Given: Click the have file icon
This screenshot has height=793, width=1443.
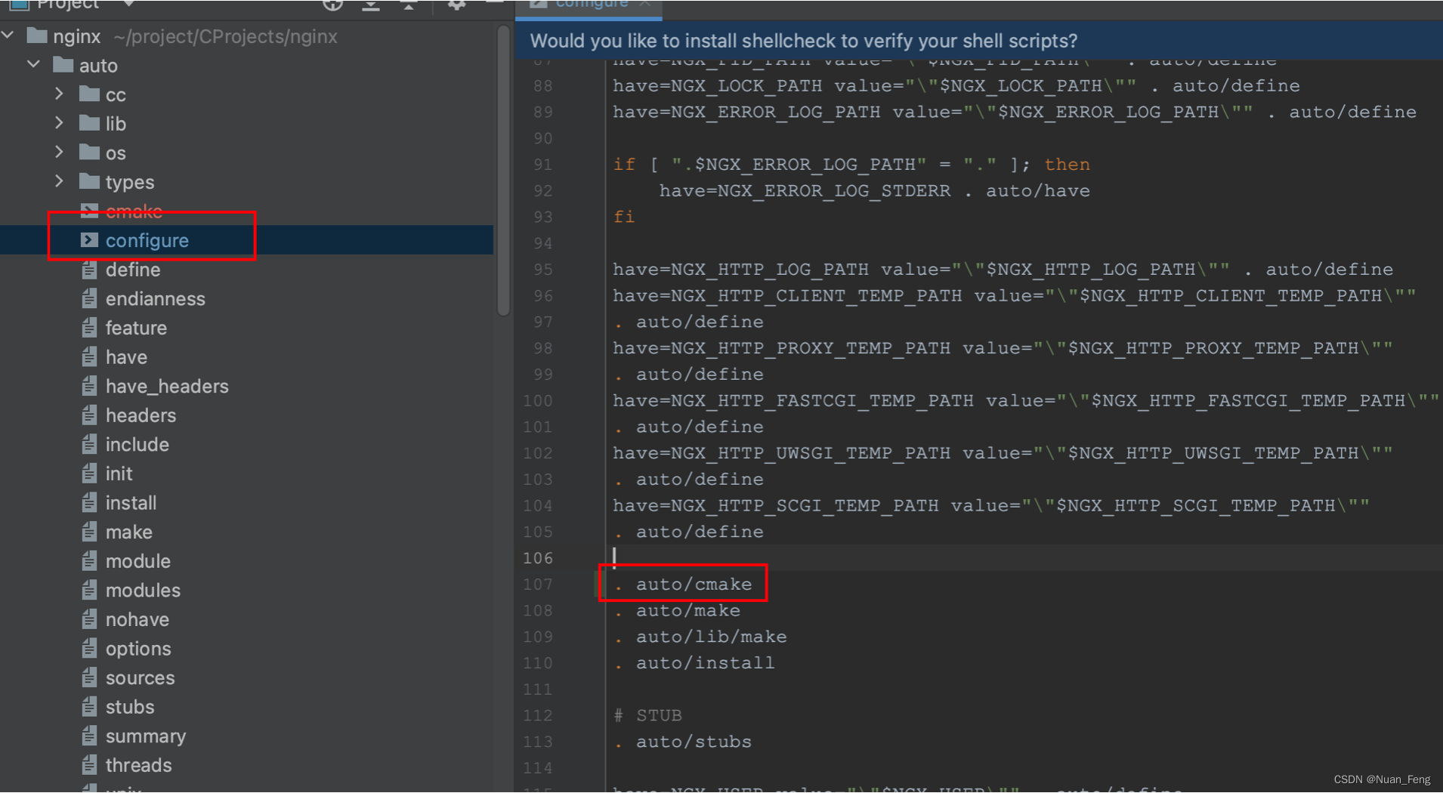Looking at the screenshot, I should (x=89, y=356).
